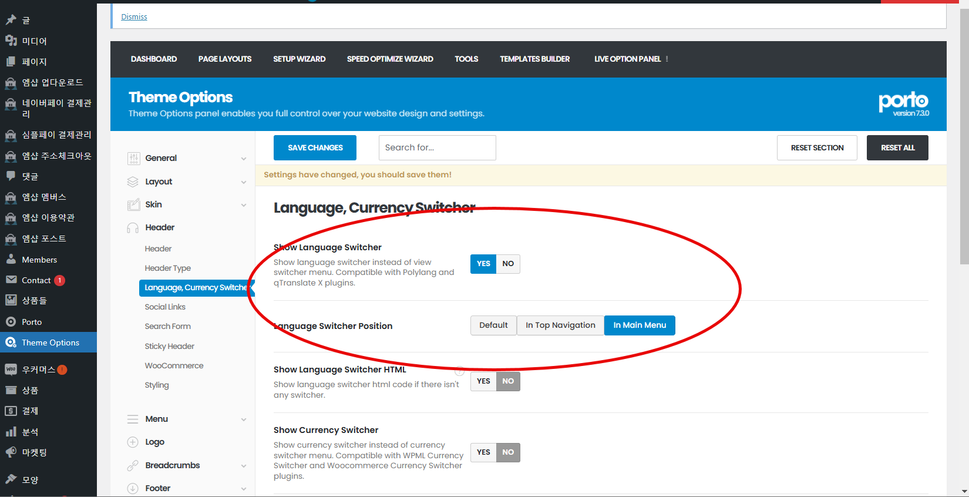Expand the Layout section chevron
This screenshot has height=497, width=969.
(244, 182)
